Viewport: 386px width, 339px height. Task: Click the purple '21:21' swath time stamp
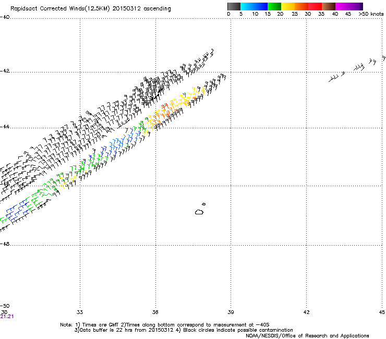(7, 317)
